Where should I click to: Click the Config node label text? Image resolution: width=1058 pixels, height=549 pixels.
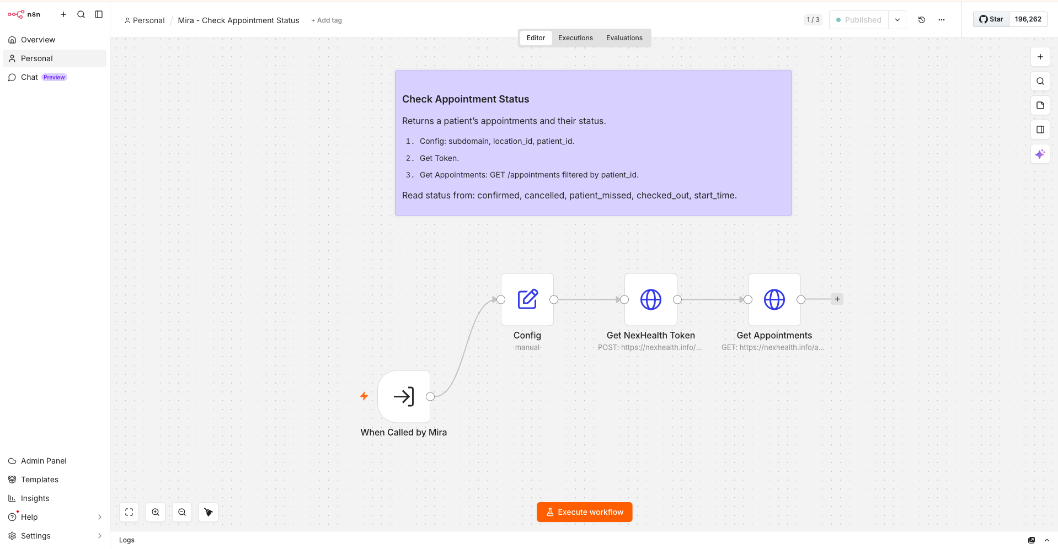tap(527, 335)
